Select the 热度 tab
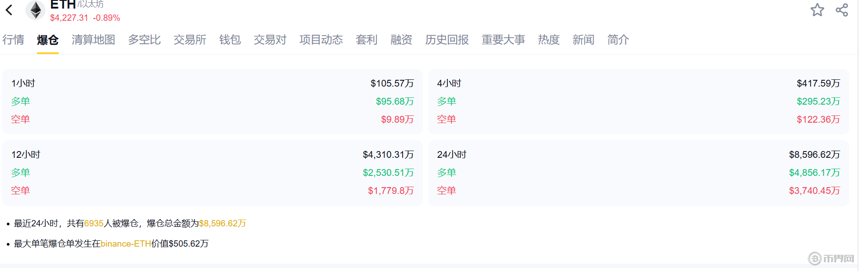Viewport: 859px width, 271px height. point(549,40)
